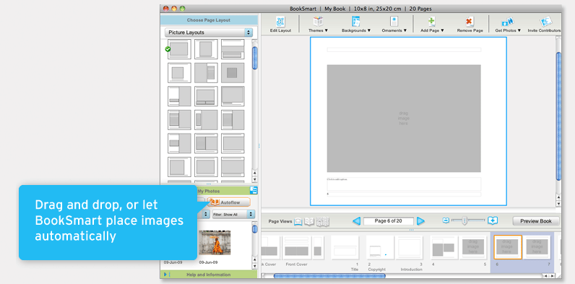
Task: Select the portrait single-photo layout
Action: [206, 49]
